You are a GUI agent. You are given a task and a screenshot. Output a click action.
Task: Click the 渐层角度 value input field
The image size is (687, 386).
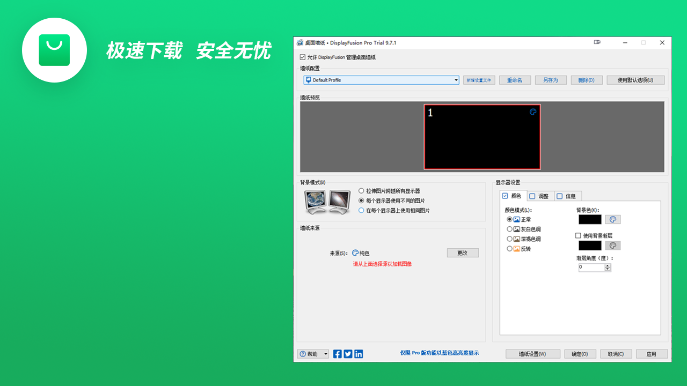(591, 268)
